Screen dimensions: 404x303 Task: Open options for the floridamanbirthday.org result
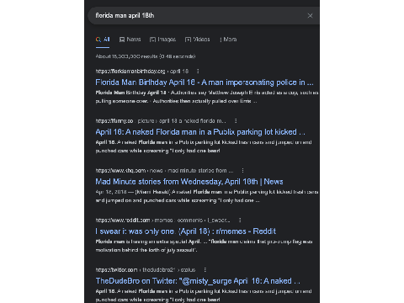pos(198,72)
